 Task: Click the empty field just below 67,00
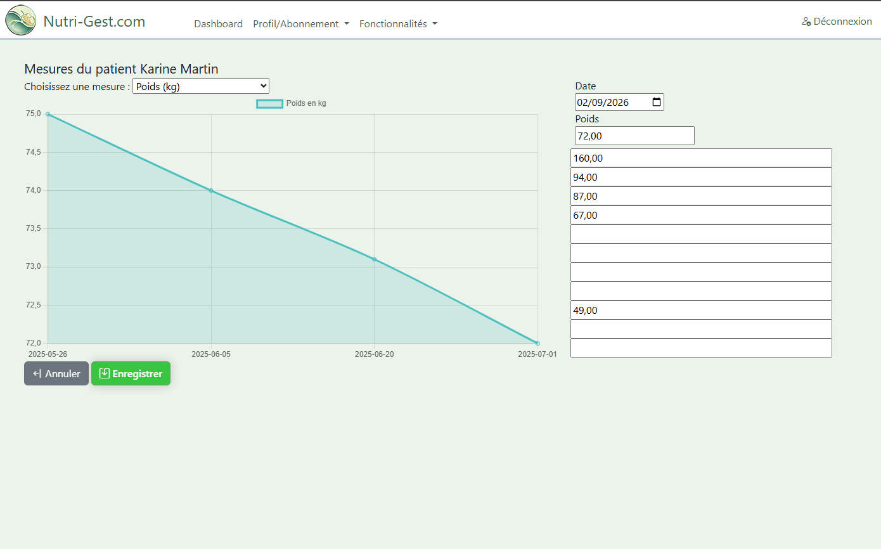point(701,234)
